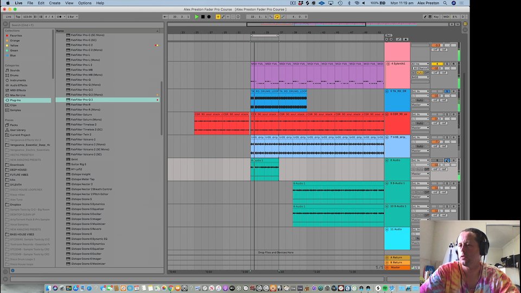Select iZotope Ozone 5 Maximizer plug-in
521x293 pixels.
click(88, 224)
